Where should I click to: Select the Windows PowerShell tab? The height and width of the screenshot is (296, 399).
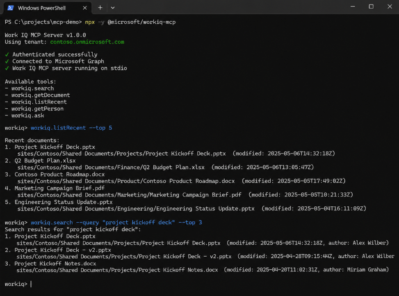(47, 8)
